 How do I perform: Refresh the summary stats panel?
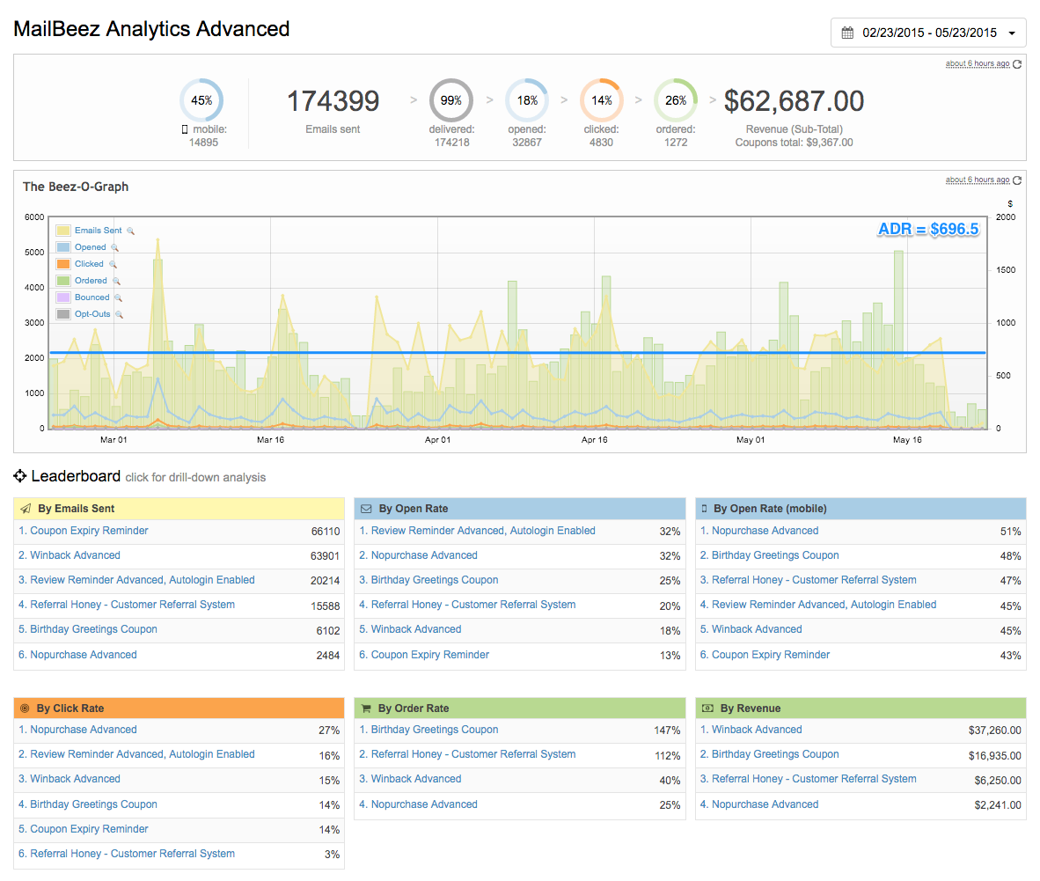pyautogui.click(x=1017, y=63)
